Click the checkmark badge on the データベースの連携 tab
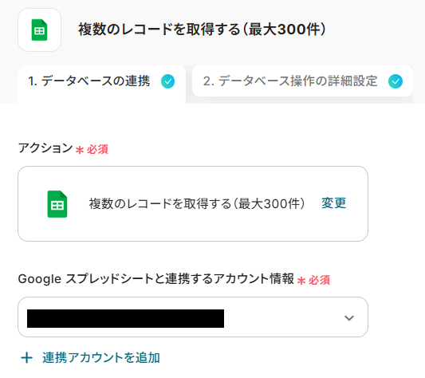Viewport: 425px width, 378px height. coord(167,81)
